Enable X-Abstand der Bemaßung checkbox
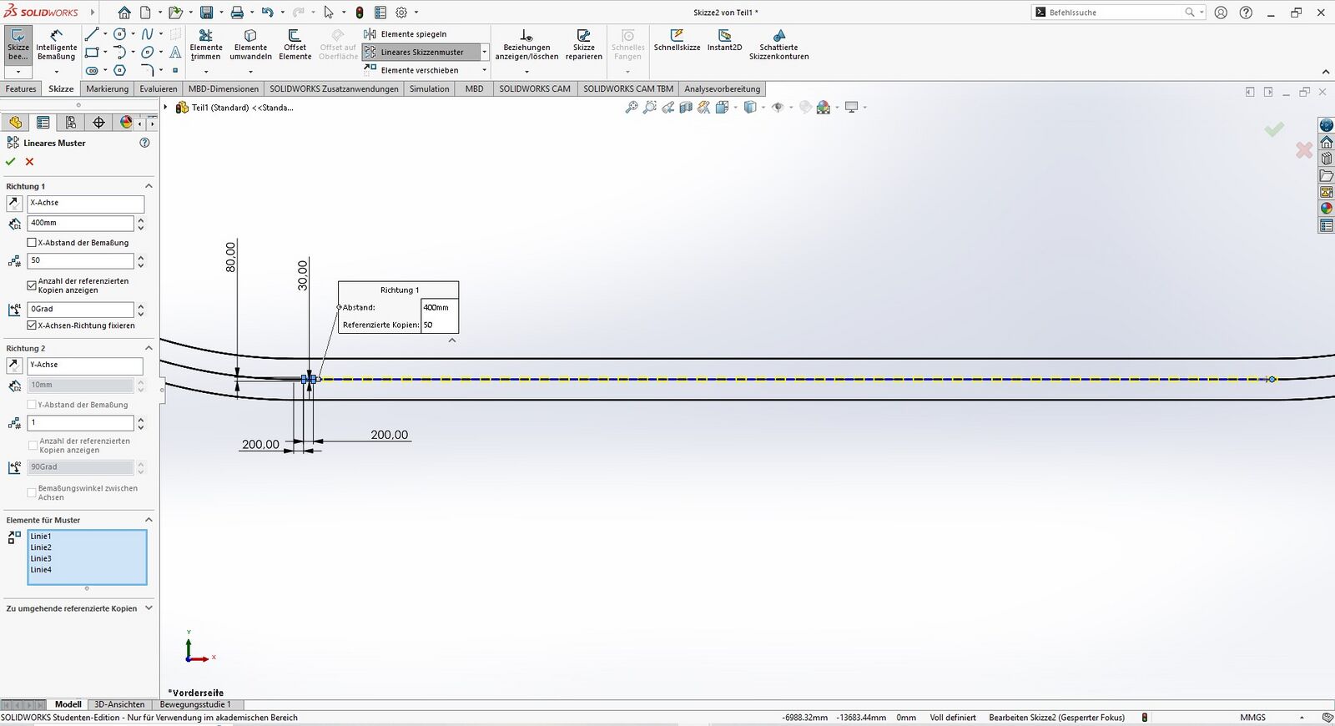The width and height of the screenshot is (1335, 726). (x=33, y=243)
